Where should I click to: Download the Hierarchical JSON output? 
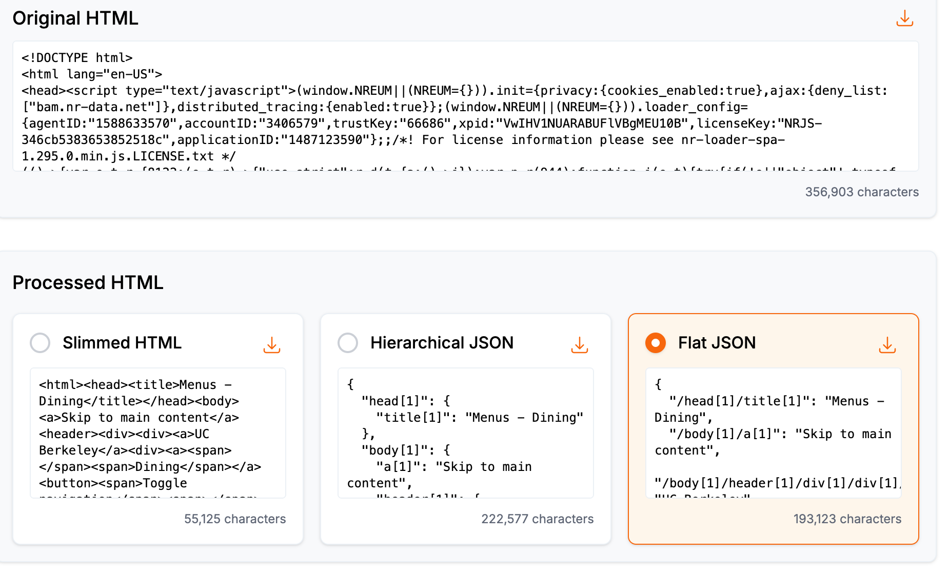click(x=579, y=345)
